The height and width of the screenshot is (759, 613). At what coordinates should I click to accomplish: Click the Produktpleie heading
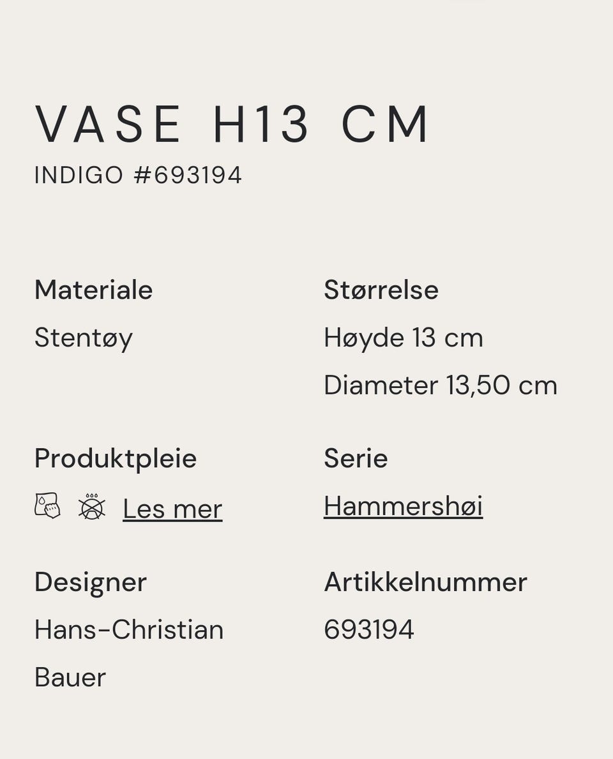tap(116, 458)
